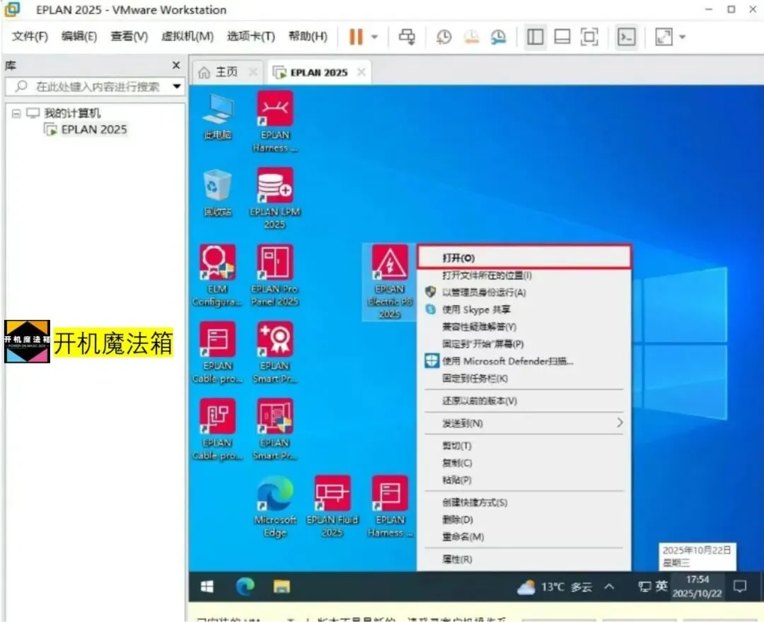Screen dimensions: 764x622
Task: Open the dropdown arrow next to pause
Action: tap(375, 37)
